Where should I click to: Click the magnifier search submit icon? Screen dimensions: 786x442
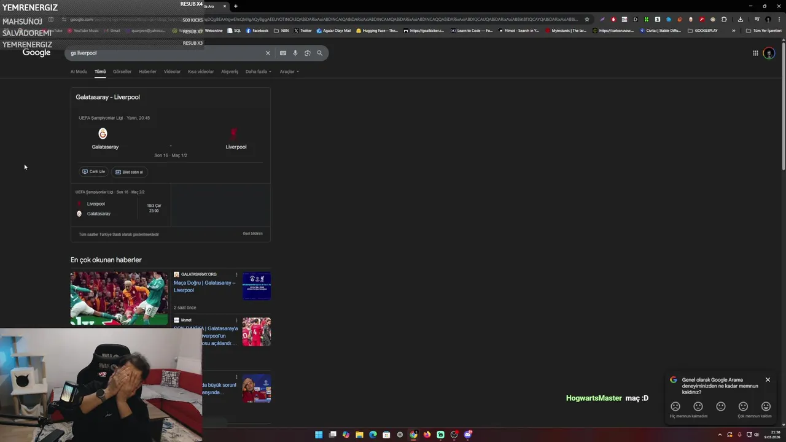point(319,53)
